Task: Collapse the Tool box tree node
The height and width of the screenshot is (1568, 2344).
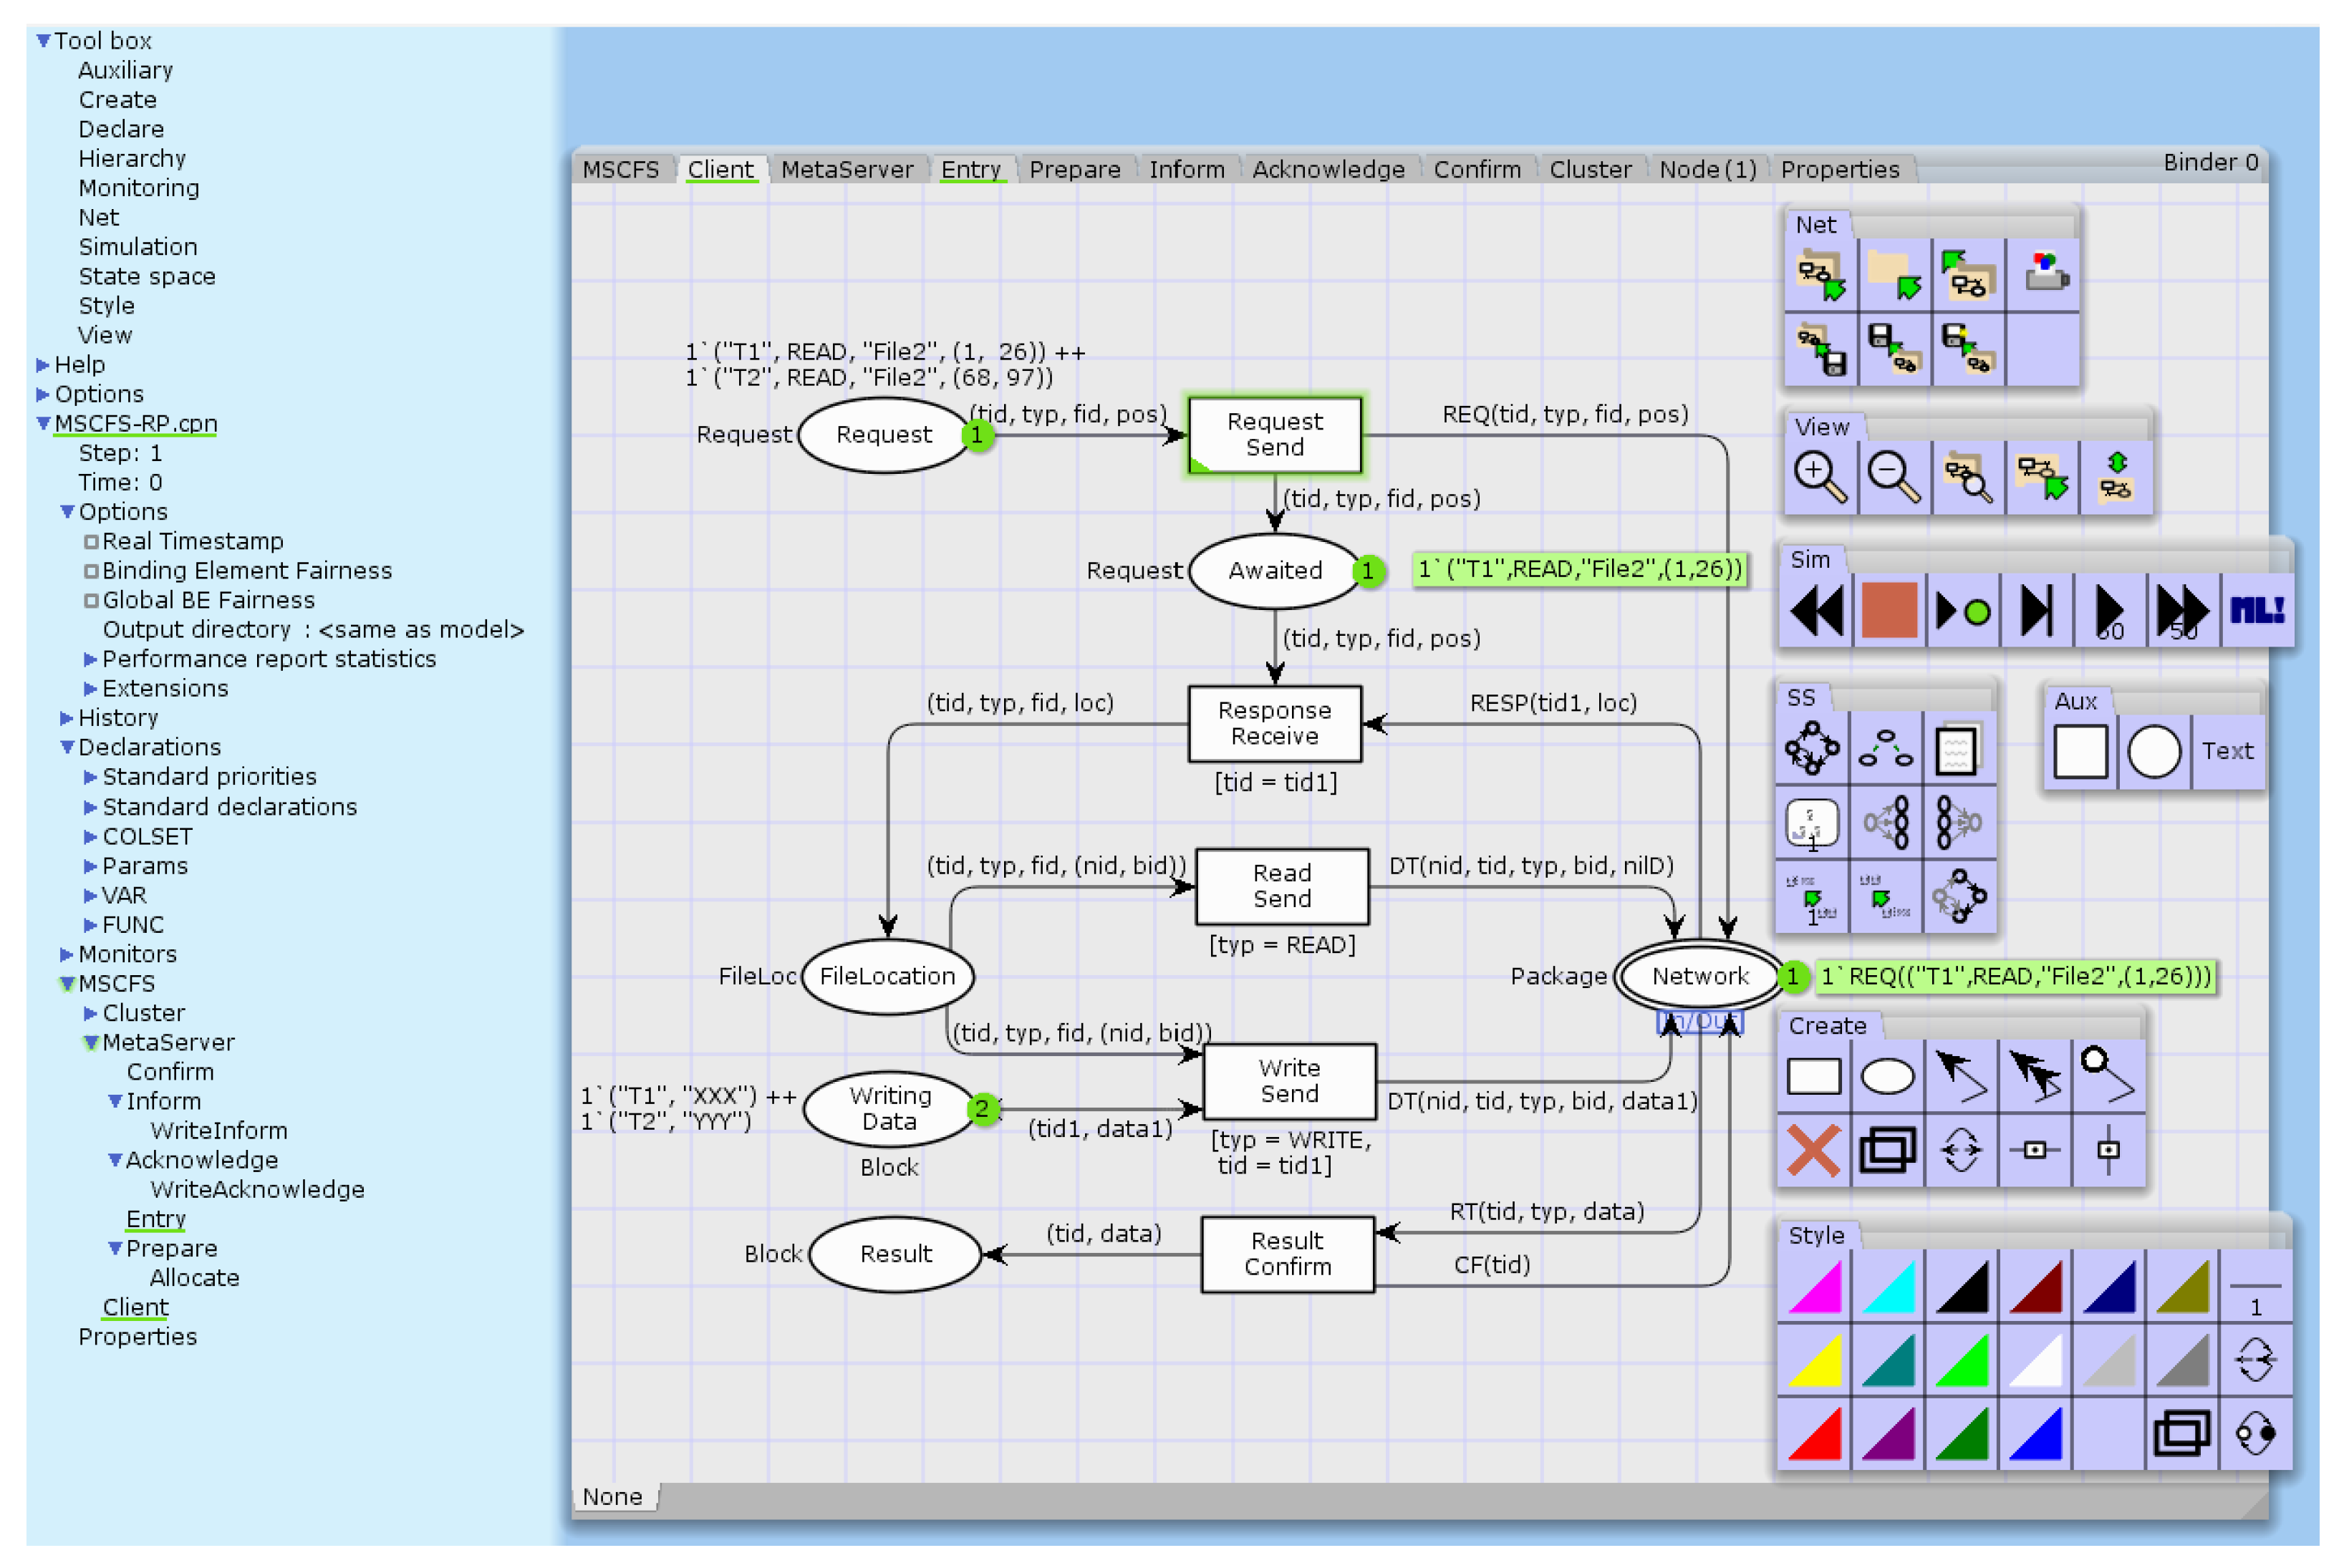Action: coord(43,41)
